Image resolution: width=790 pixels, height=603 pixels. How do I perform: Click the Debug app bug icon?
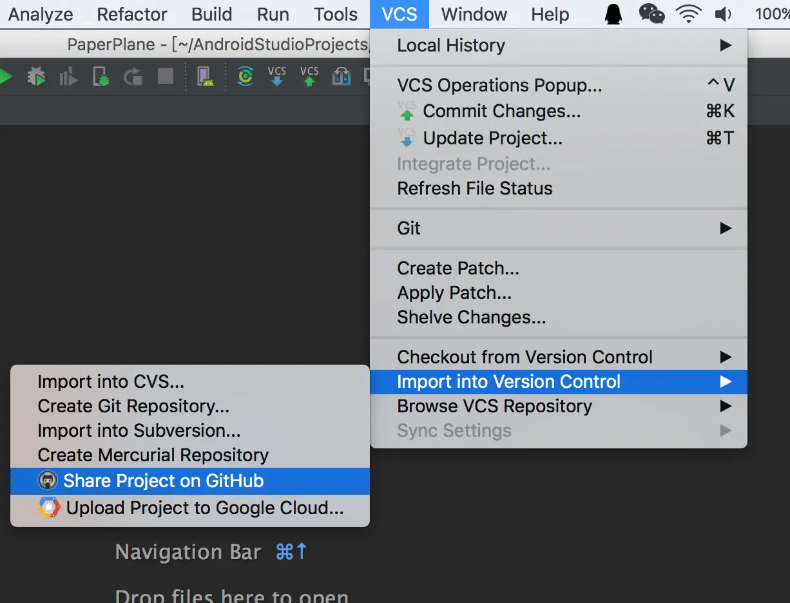pos(37,77)
